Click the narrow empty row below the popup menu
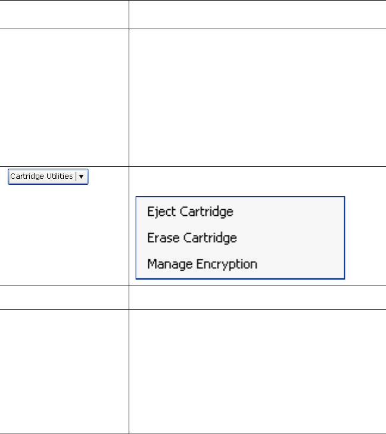The width and height of the screenshot is (386, 434). coord(257,297)
